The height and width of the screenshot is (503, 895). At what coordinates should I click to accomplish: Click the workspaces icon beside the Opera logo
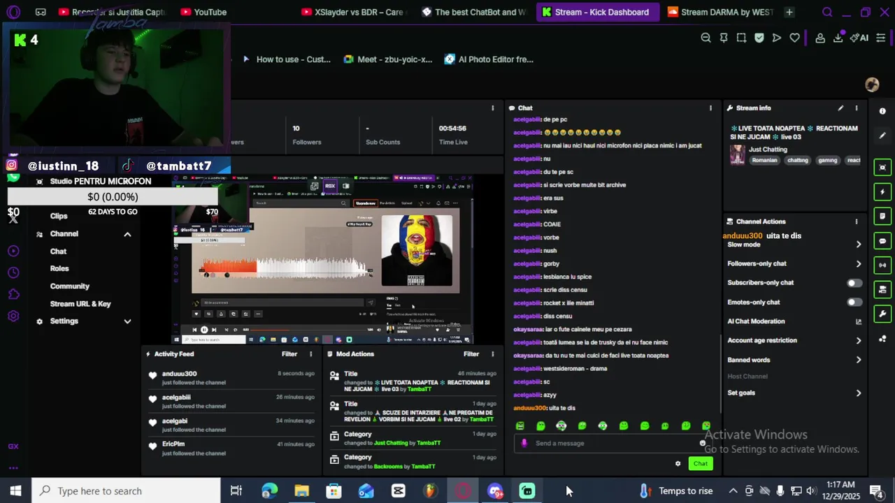click(x=41, y=12)
